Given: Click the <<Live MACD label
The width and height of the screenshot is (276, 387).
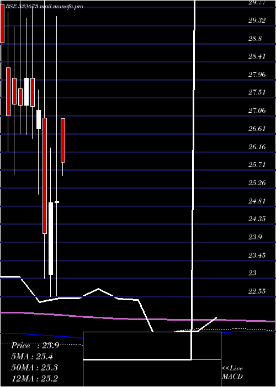Looking at the screenshot, I should 232,373.
